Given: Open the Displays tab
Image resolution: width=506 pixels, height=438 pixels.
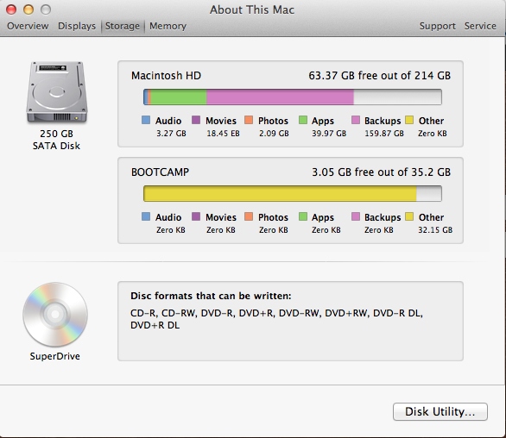Looking at the screenshot, I should [x=77, y=26].
